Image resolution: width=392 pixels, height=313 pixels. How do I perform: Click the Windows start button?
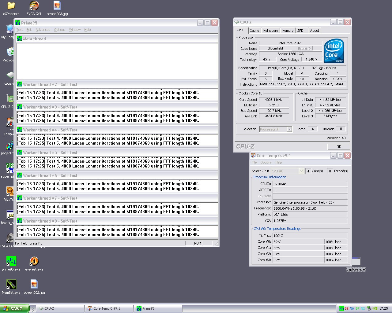point(15,308)
